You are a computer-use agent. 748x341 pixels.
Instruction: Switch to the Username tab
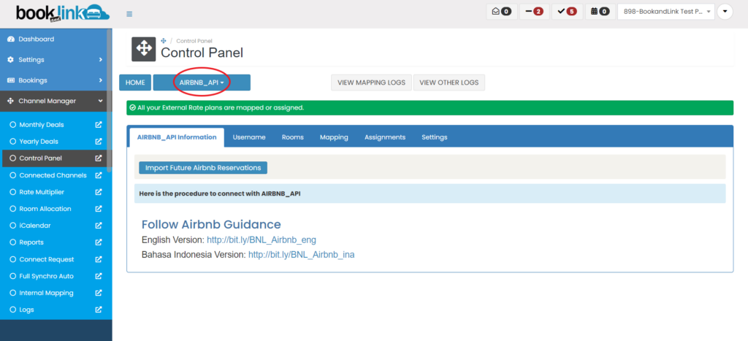pyautogui.click(x=249, y=137)
